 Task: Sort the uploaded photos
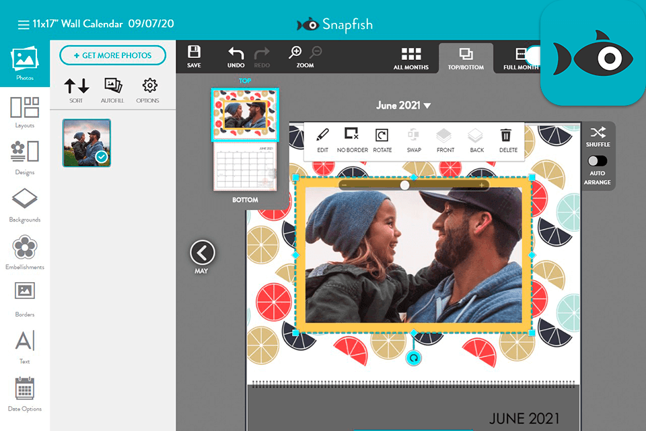[x=76, y=90]
